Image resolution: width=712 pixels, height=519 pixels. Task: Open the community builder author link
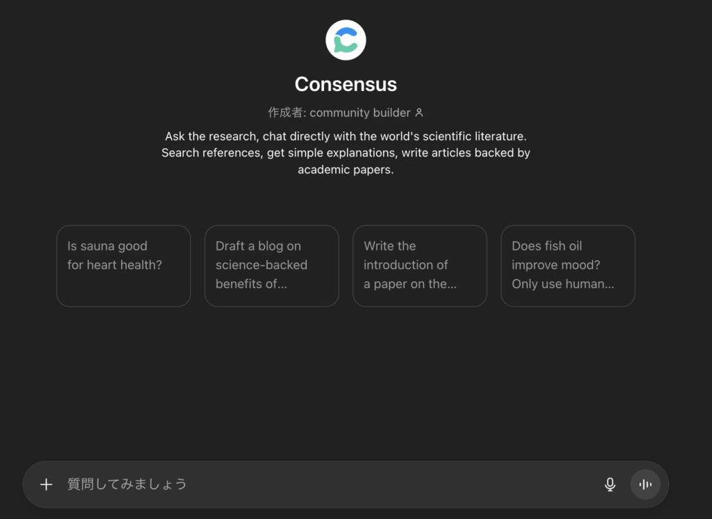359,113
